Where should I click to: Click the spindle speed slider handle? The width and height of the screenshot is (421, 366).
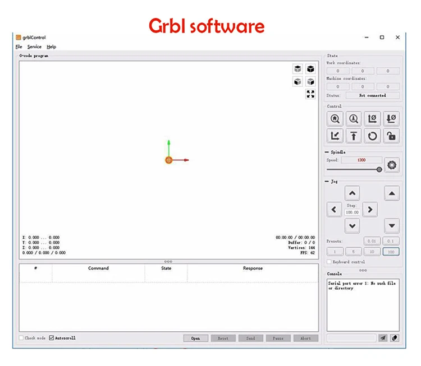coord(379,169)
